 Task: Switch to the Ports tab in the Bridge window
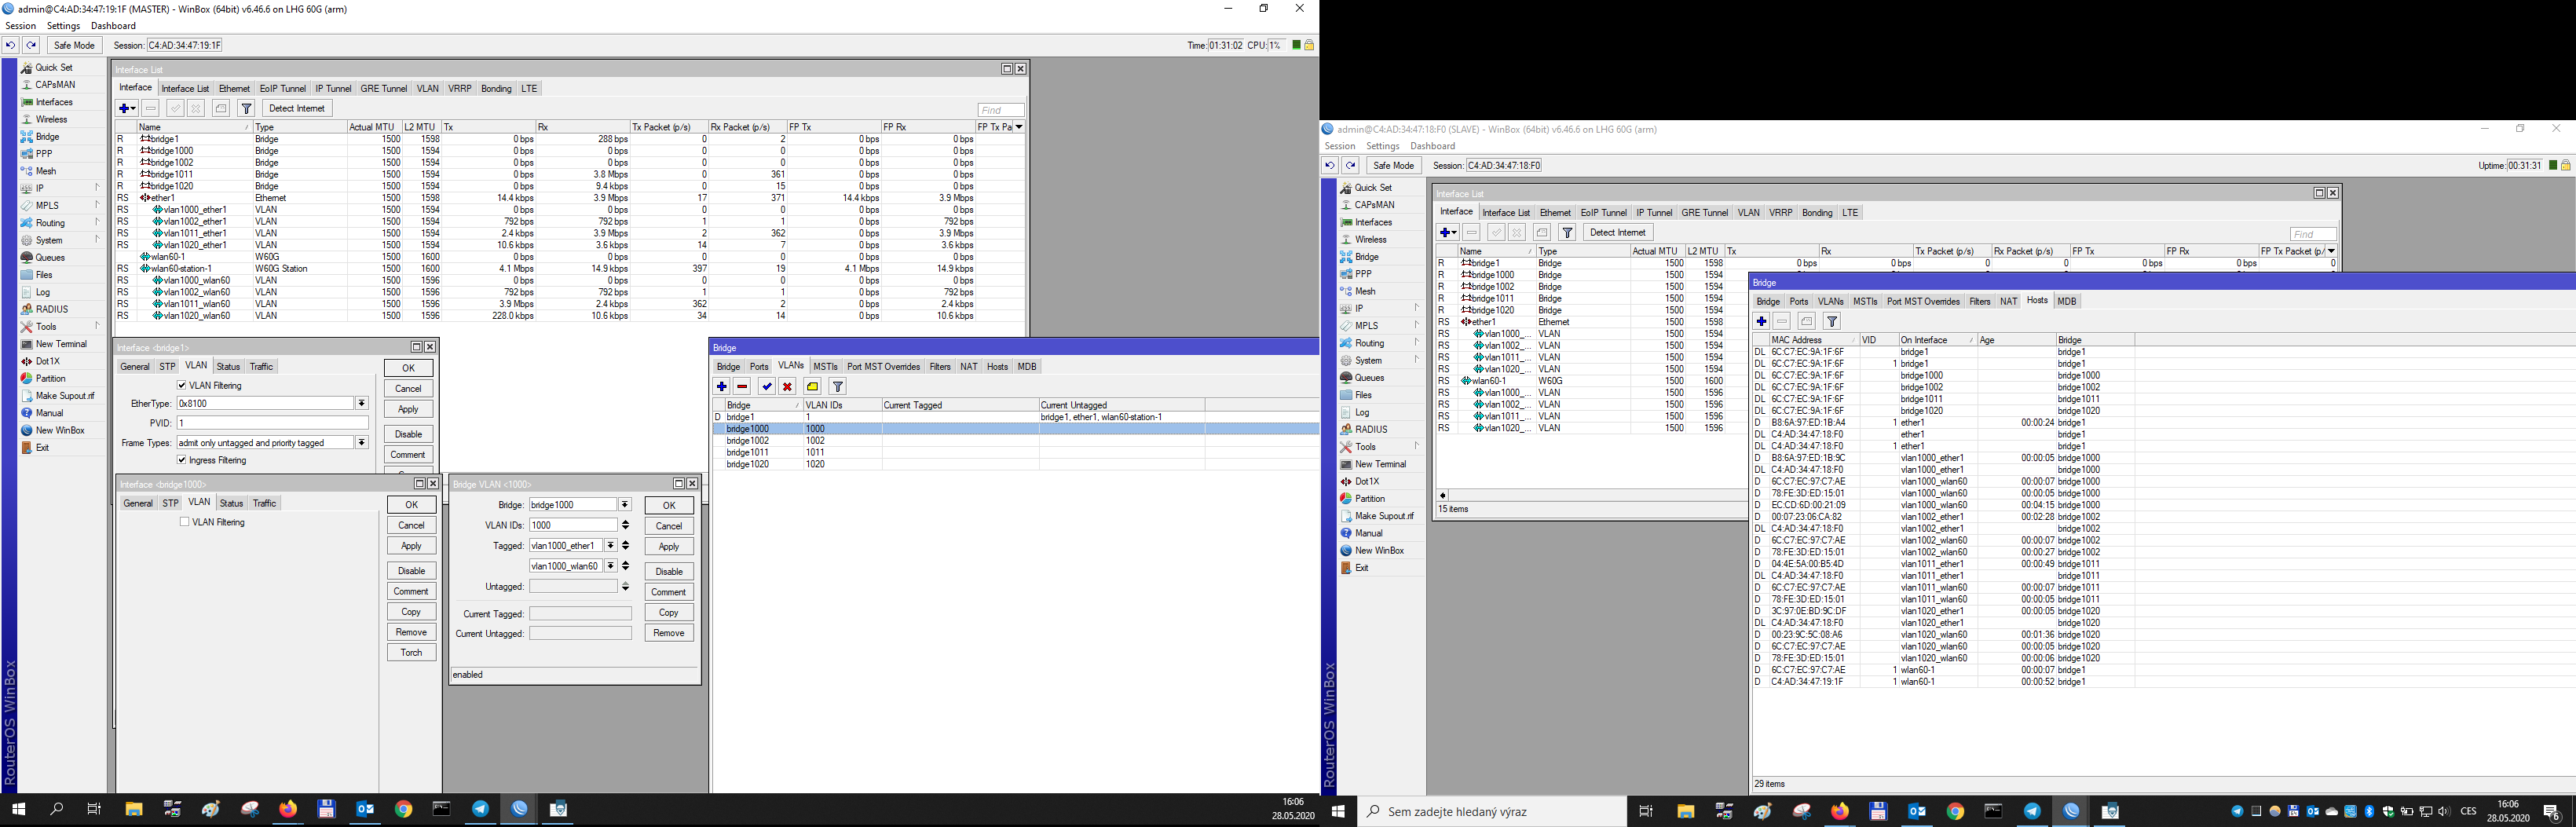pyautogui.click(x=759, y=366)
